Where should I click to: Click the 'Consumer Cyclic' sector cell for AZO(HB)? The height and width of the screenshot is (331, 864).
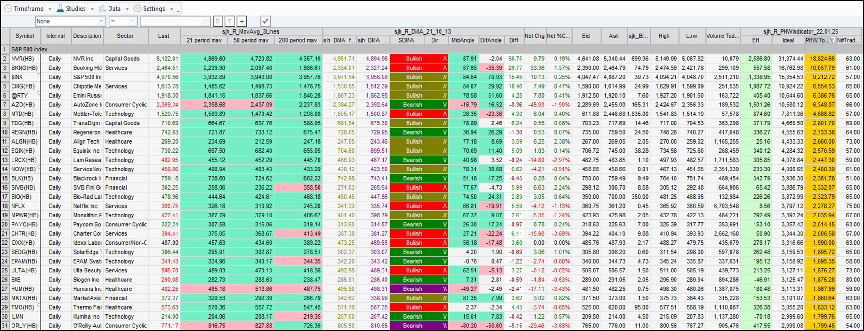click(x=125, y=105)
